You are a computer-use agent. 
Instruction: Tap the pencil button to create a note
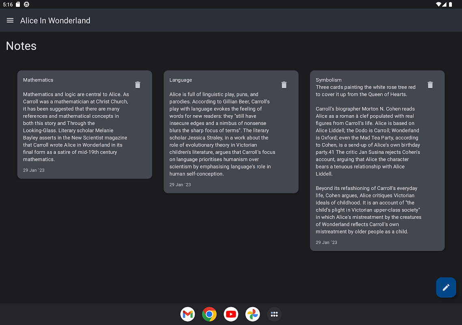coord(446,288)
